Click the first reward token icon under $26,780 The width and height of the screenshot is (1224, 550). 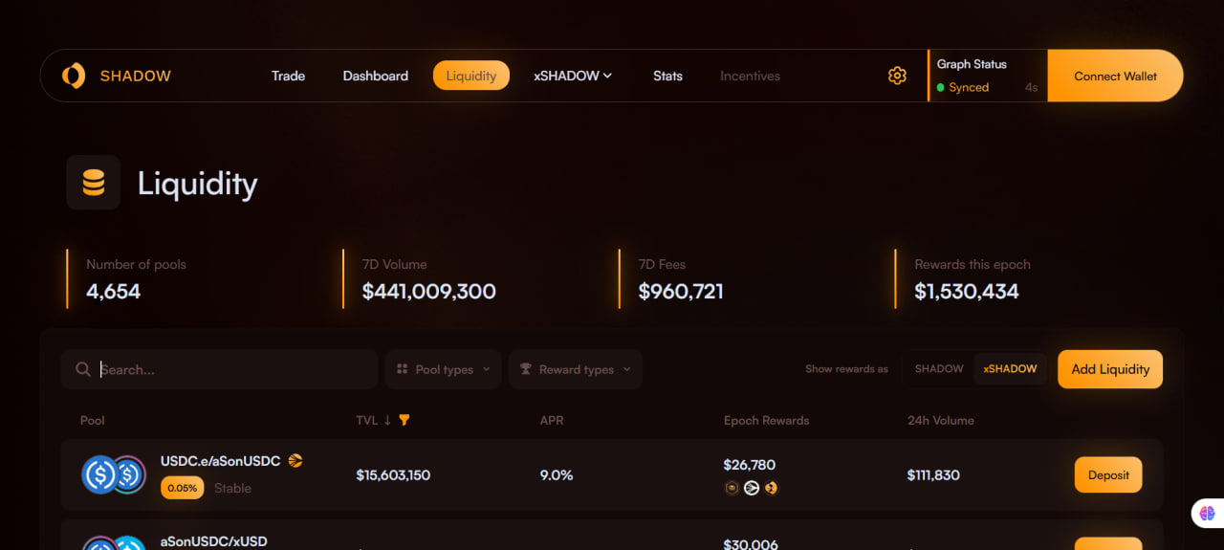pos(732,488)
